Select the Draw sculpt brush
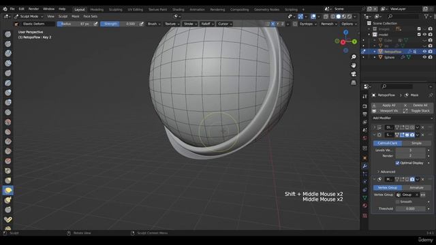This screenshot has width=436, height=245. [7, 34]
